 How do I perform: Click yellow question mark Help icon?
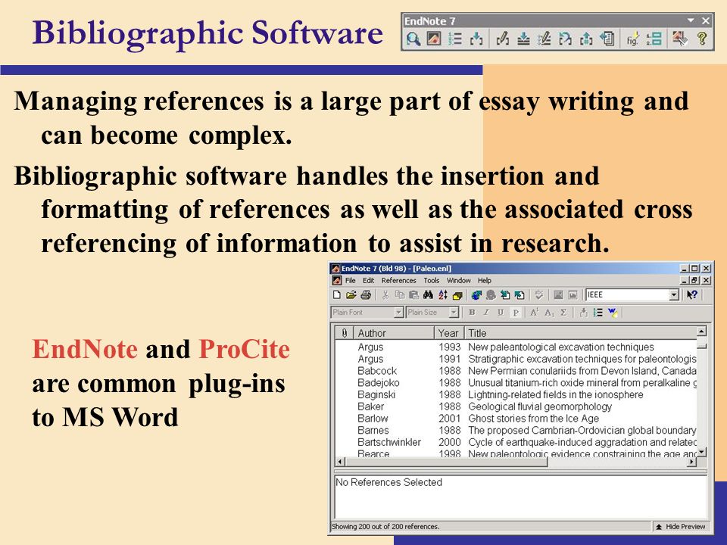pyautogui.click(x=702, y=39)
